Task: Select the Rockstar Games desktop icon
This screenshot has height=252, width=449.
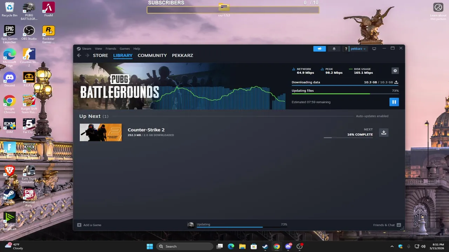Action: [x=48, y=34]
